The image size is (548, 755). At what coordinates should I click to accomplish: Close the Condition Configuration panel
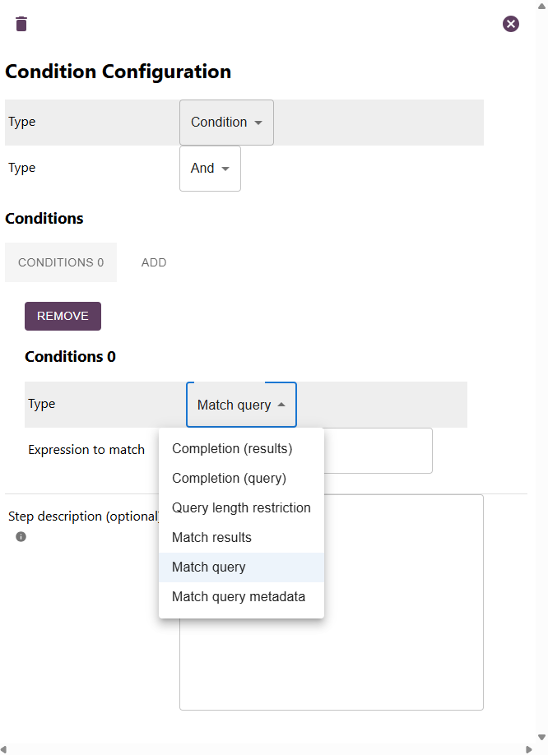pos(511,24)
